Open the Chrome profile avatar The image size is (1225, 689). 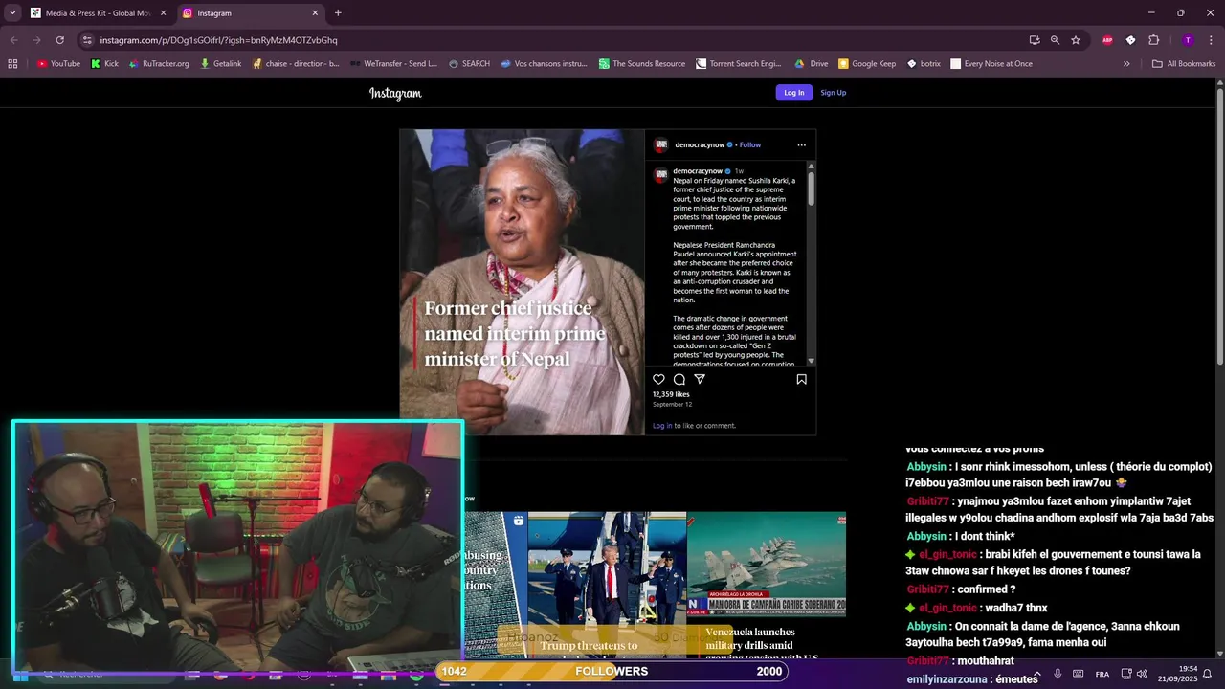click(1188, 40)
